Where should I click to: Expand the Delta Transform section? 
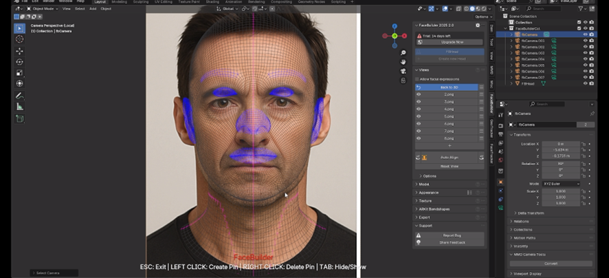tap(531, 213)
